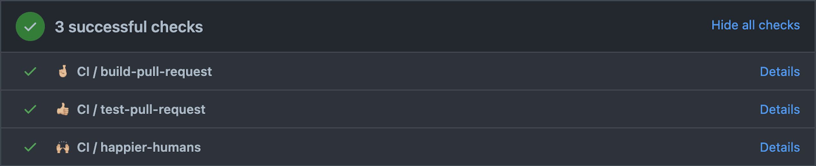Click the green checkmark beside build-pull-request
816x166 pixels.
tap(30, 71)
